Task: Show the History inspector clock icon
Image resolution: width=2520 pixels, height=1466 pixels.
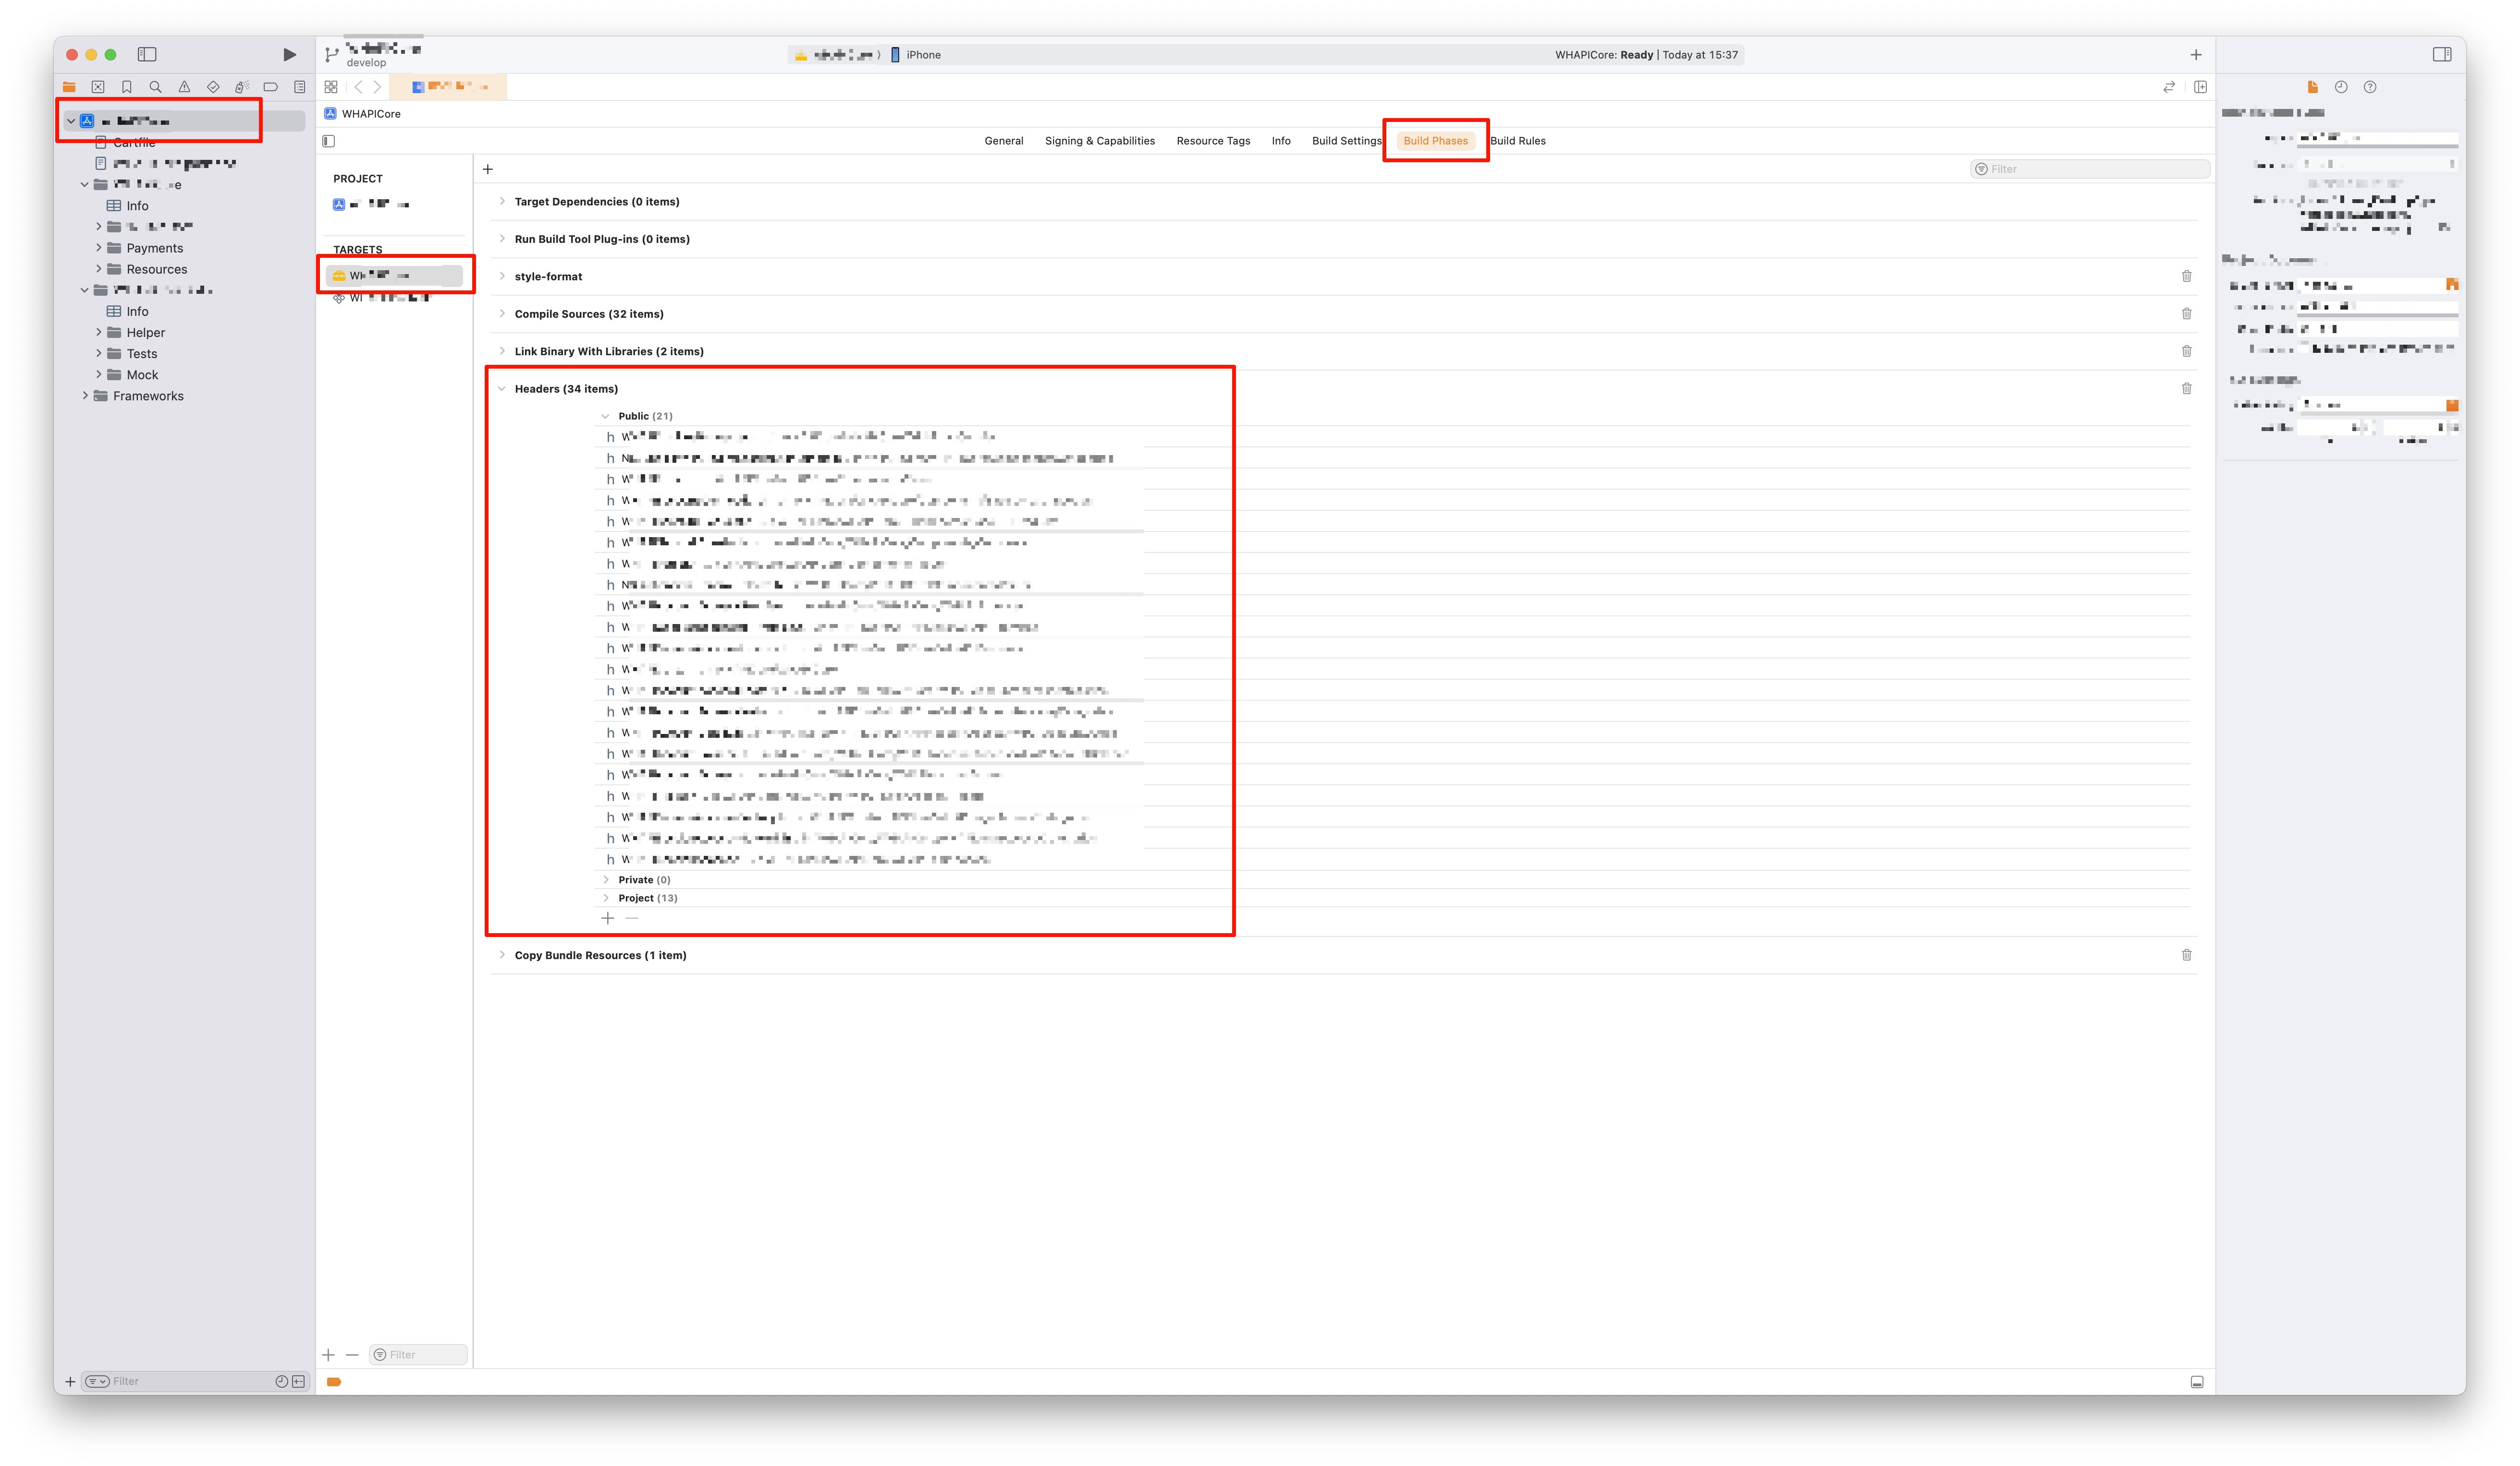Action: pos(2341,87)
